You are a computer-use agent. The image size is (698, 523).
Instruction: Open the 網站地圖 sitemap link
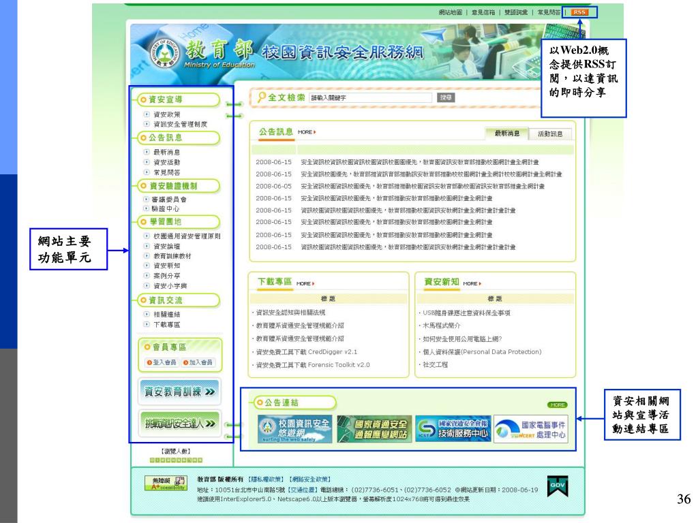451,12
